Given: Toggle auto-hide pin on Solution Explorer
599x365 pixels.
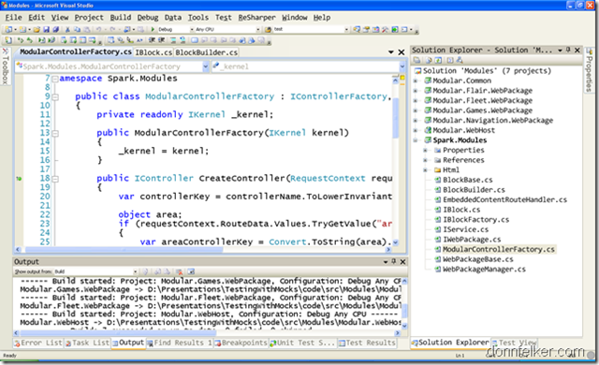Looking at the screenshot, I should pos(568,50).
